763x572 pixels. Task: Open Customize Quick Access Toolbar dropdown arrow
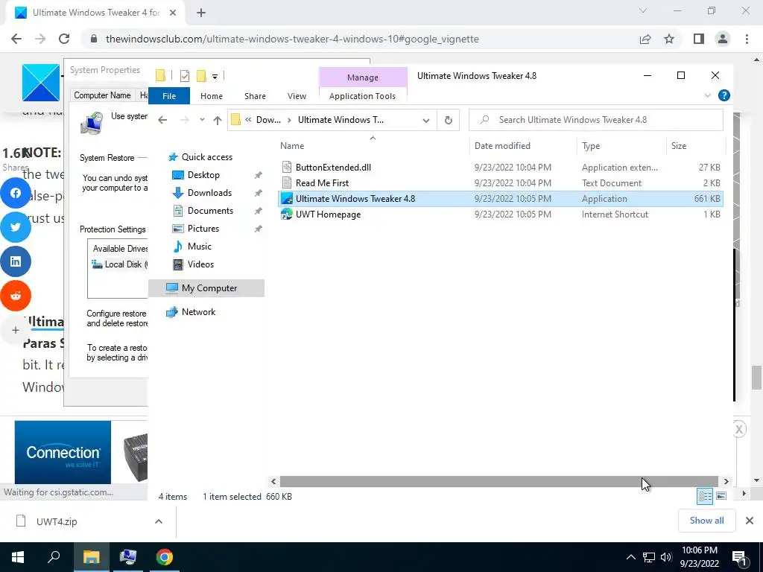215,77
